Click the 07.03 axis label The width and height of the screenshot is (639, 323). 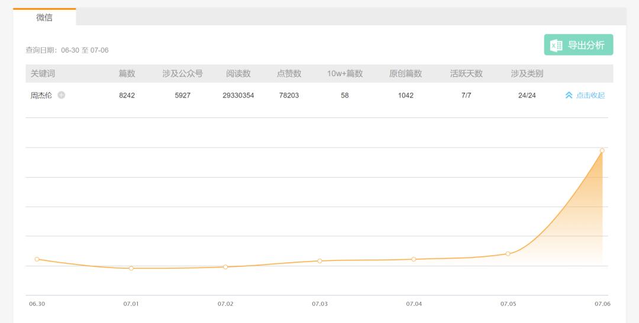(x=319, y=304)
